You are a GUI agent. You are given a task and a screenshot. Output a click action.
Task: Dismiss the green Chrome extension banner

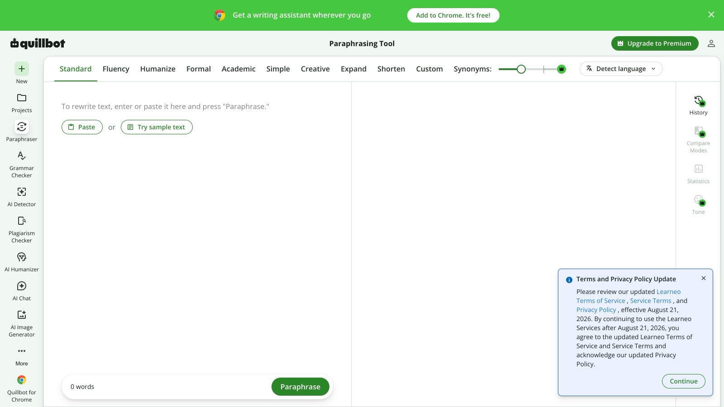(x=711, y=15)
